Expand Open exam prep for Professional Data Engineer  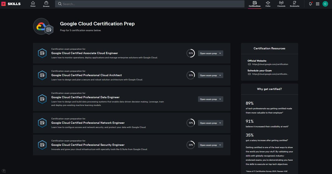[x=211, y=99]
